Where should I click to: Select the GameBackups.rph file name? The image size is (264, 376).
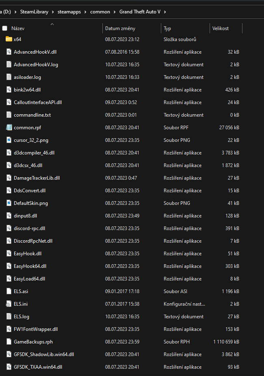(33, 342)
